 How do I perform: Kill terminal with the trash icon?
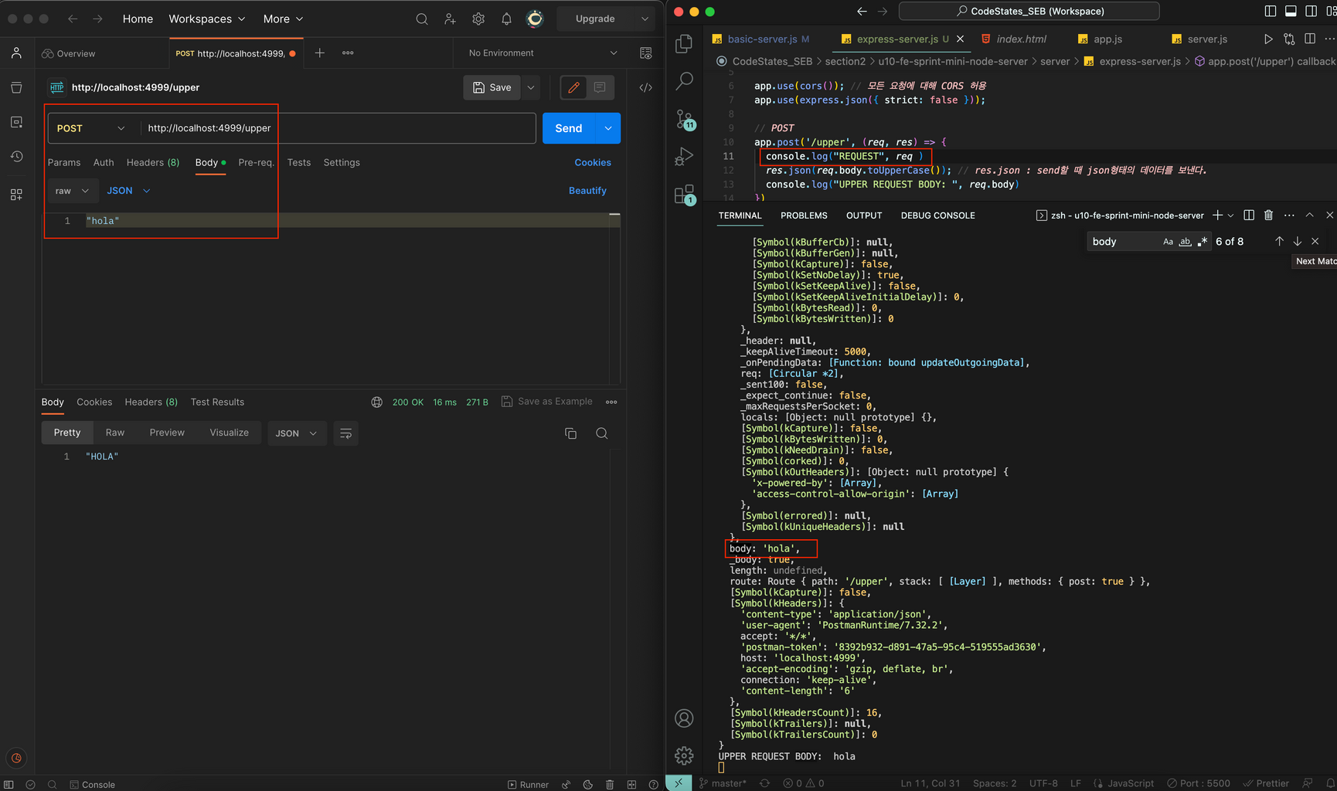(1268, 215)
